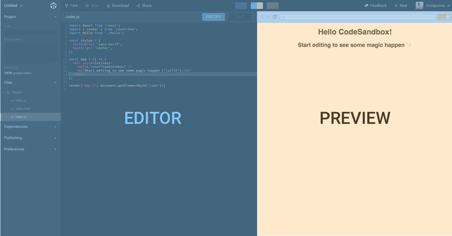Image resolution: width=452 pixels, height=236 pixels.
Task: Collapse the Project section
Action: [x=55, y=17]
